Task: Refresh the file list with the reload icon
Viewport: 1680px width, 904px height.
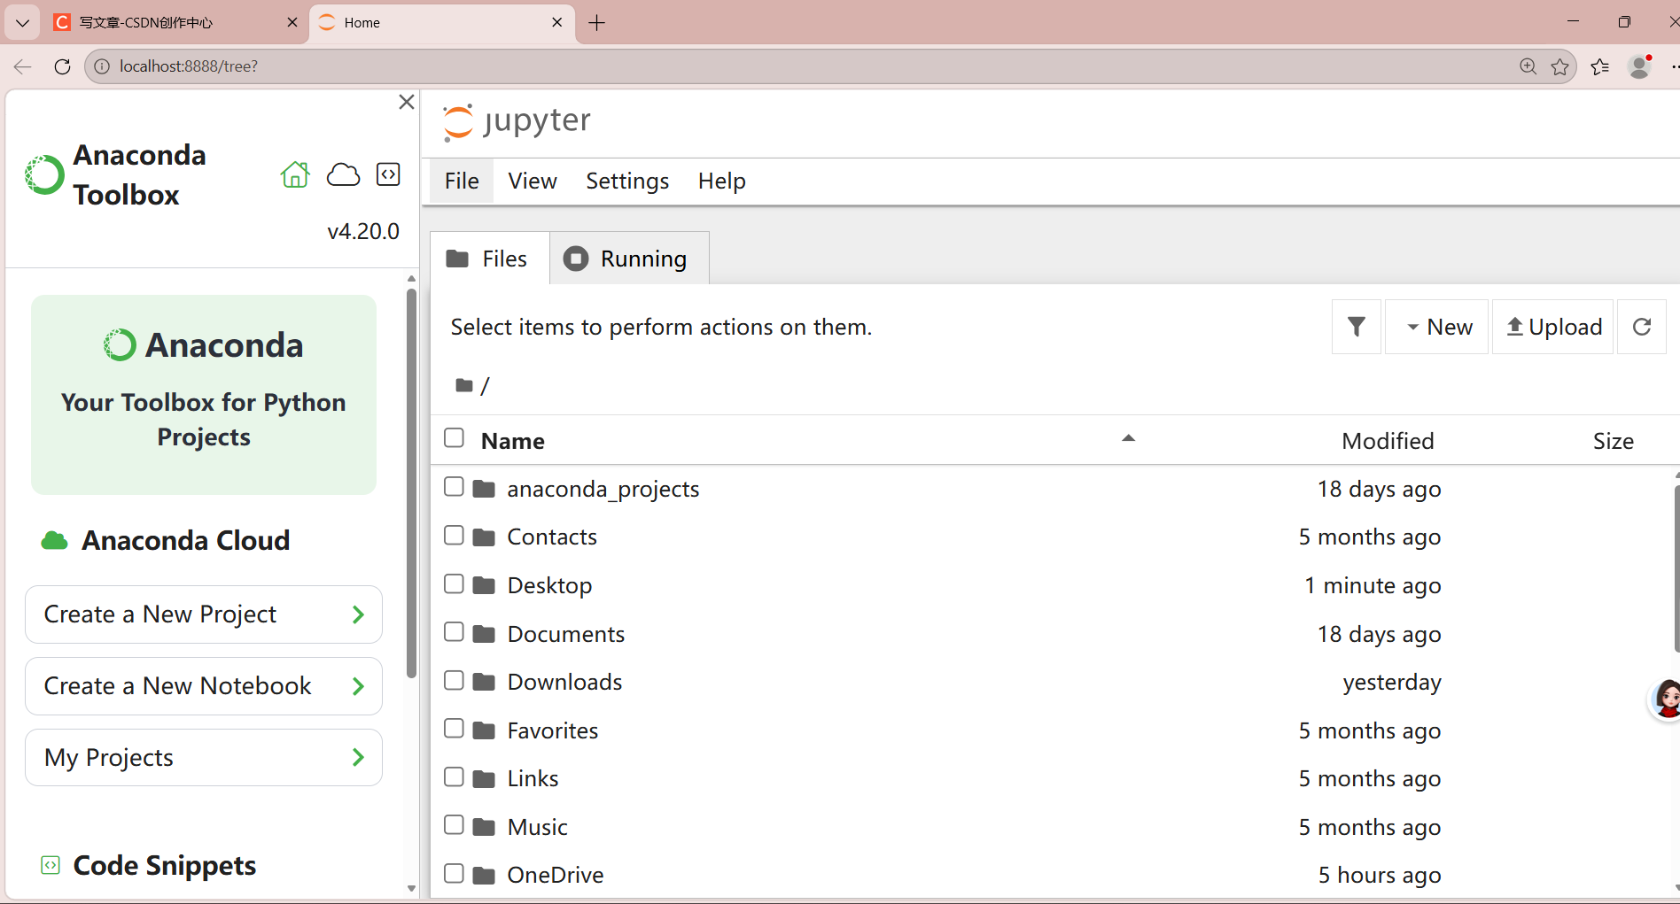Action: [x=1641, y=327]
